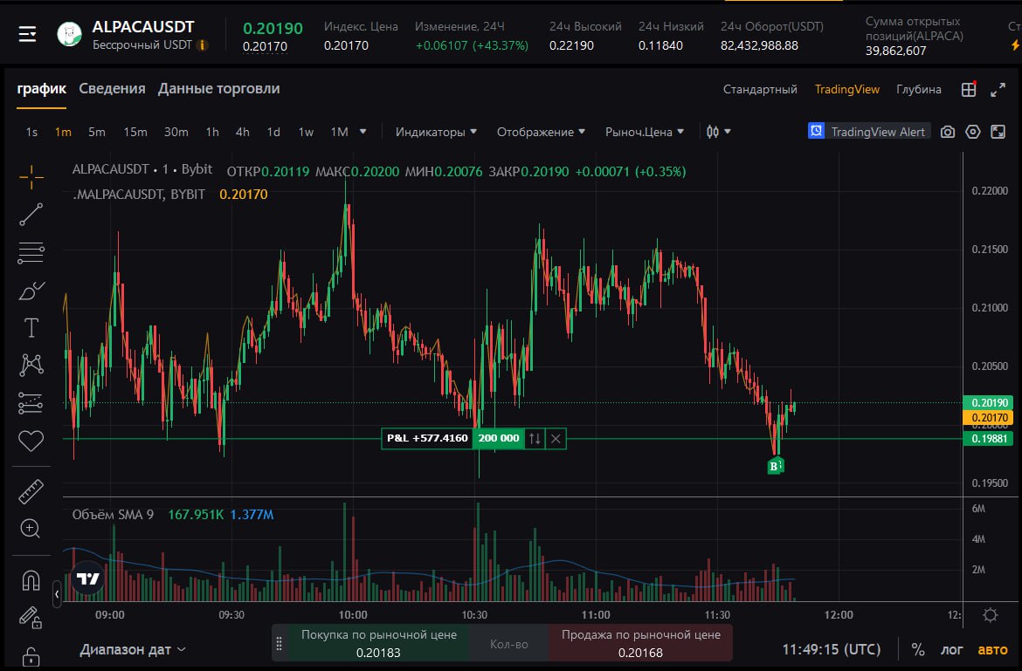
Task: Take chart snapshot with camera icon
Action: pos(948,132)
